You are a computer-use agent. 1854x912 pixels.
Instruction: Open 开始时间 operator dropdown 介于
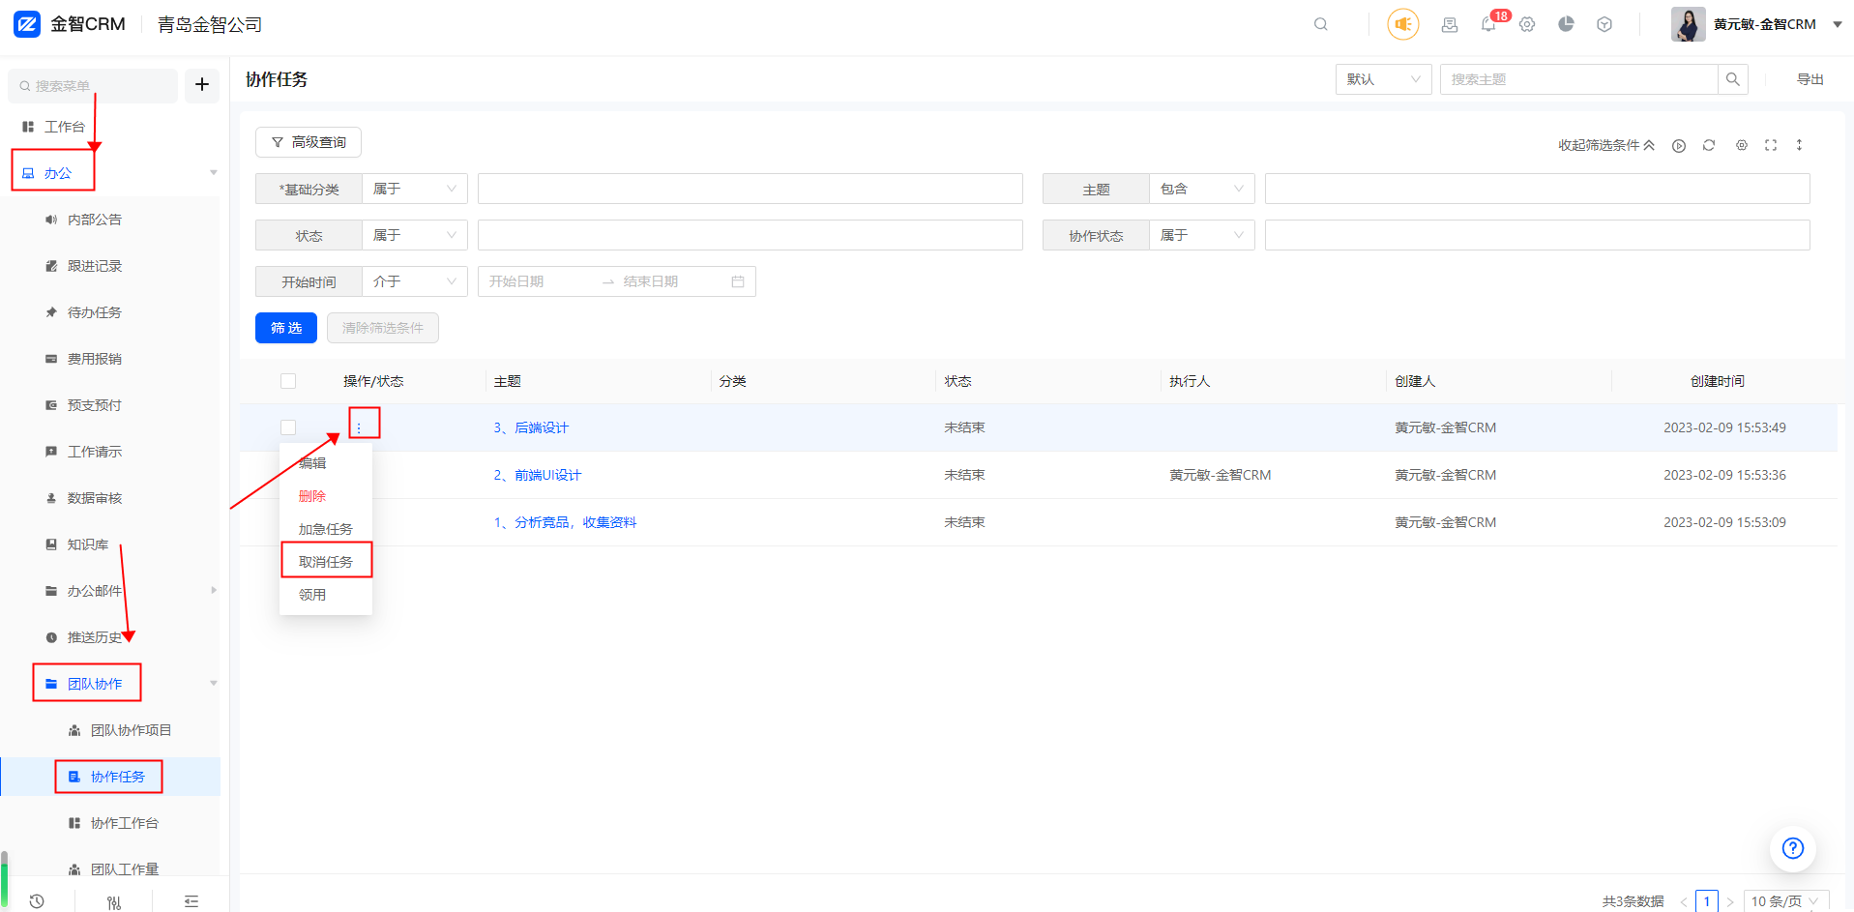coord(415,281)
